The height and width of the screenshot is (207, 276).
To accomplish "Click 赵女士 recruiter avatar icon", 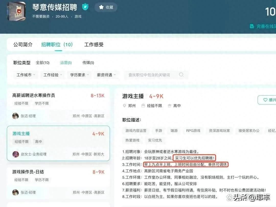I will point(16,154).
